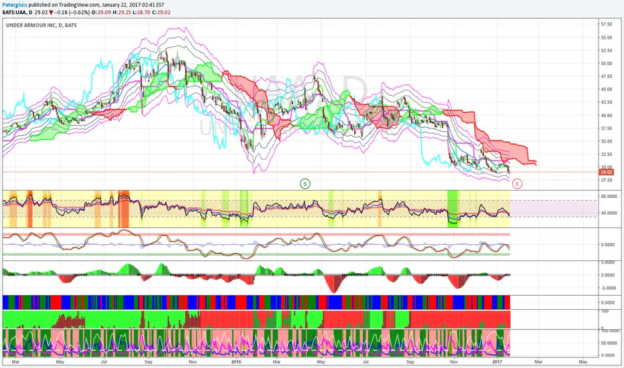Click the L:28.70 low value
The height and width of the screenshot is (368, 624).
[x=141, y=12]
